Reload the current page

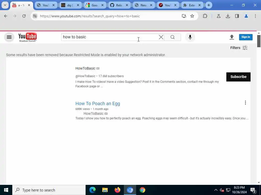click(24, 16)
